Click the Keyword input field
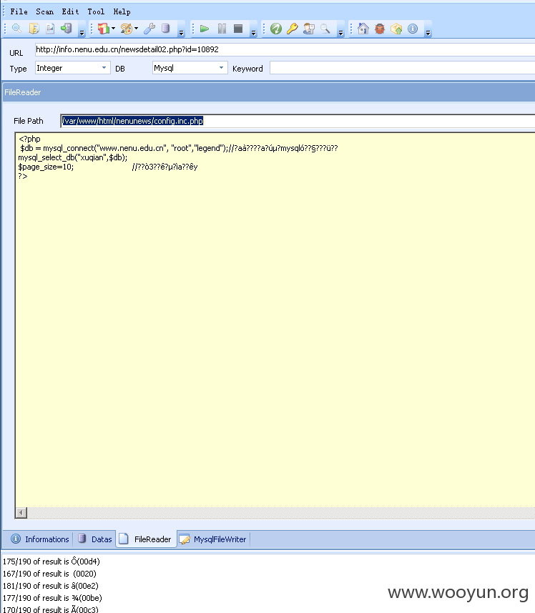 click(402, 68)
